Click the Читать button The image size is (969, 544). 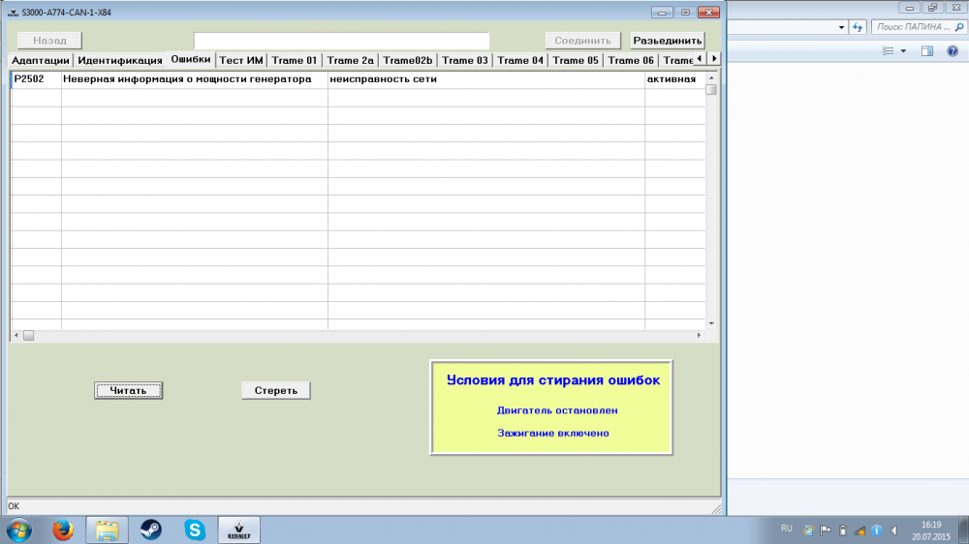pos(128,390)
